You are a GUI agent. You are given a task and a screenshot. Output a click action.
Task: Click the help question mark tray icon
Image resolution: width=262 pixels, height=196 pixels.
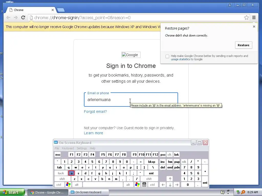click(x=222, y=192)
